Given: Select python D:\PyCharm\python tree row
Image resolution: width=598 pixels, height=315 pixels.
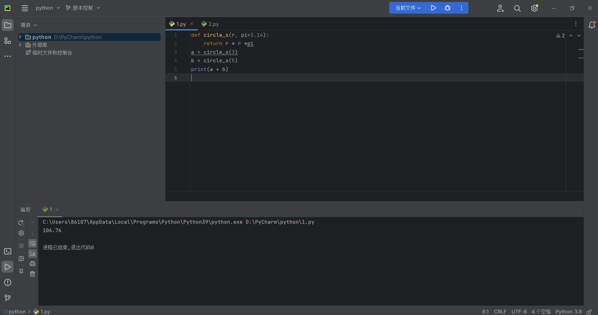Looking at the screenshot, I should coord(89,37).
